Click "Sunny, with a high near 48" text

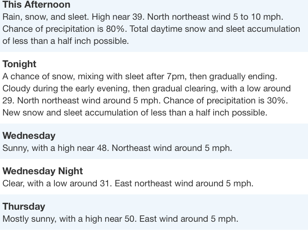[55, 148]
